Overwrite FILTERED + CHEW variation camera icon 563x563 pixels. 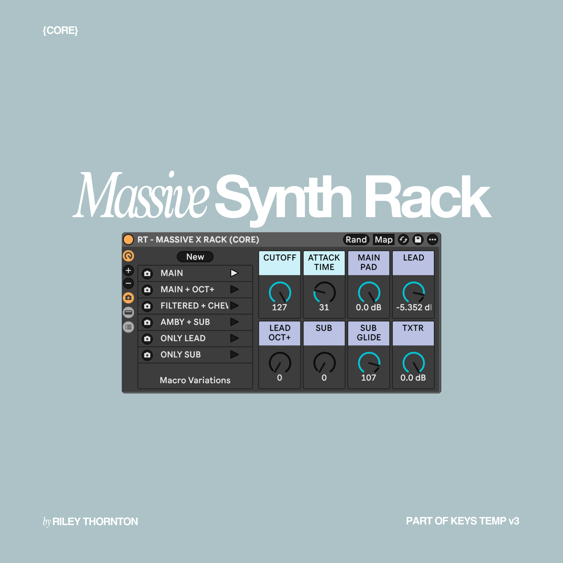pos(147,306)
